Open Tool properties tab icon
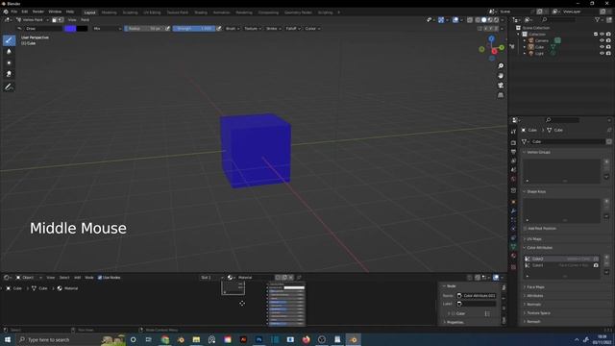The width and height of the screenshot is (615, 346). click(513, 132)
